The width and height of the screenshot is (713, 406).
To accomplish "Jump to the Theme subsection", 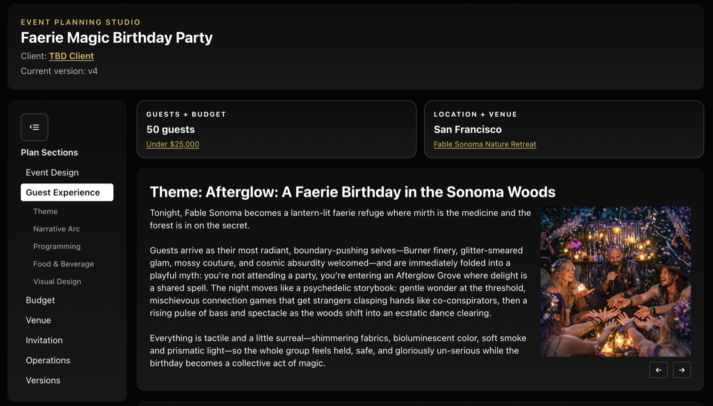I will pos(45,211).
